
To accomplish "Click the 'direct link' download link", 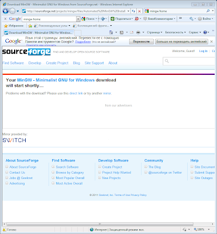I will tap(76, 94).
